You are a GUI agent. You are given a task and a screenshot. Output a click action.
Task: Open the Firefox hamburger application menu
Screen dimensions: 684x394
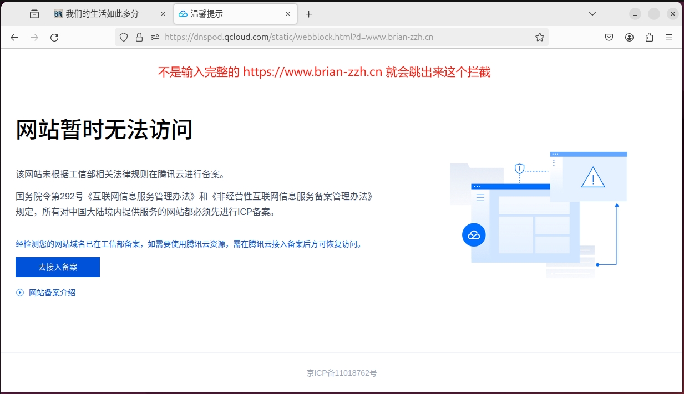(669, 37)
